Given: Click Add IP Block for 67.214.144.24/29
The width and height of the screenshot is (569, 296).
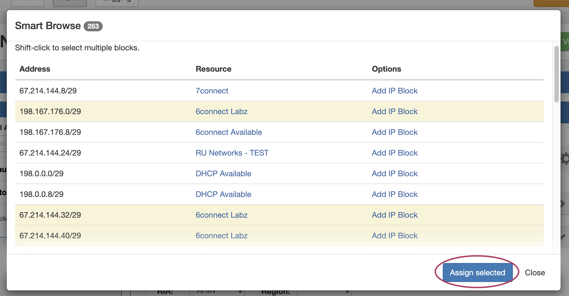Looking at the screenshot, I should [394, 153].
